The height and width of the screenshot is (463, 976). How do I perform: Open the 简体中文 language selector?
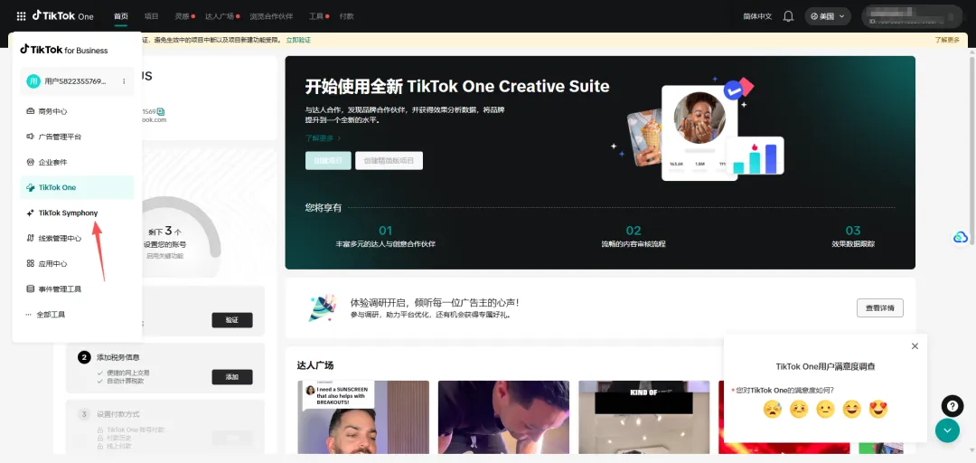click(757, 16)
